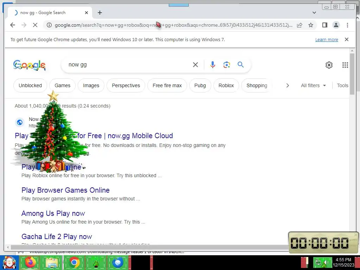Dismiss the Chrome update notification bar
This screenshot has height=270, width=360.
point(347,39)
